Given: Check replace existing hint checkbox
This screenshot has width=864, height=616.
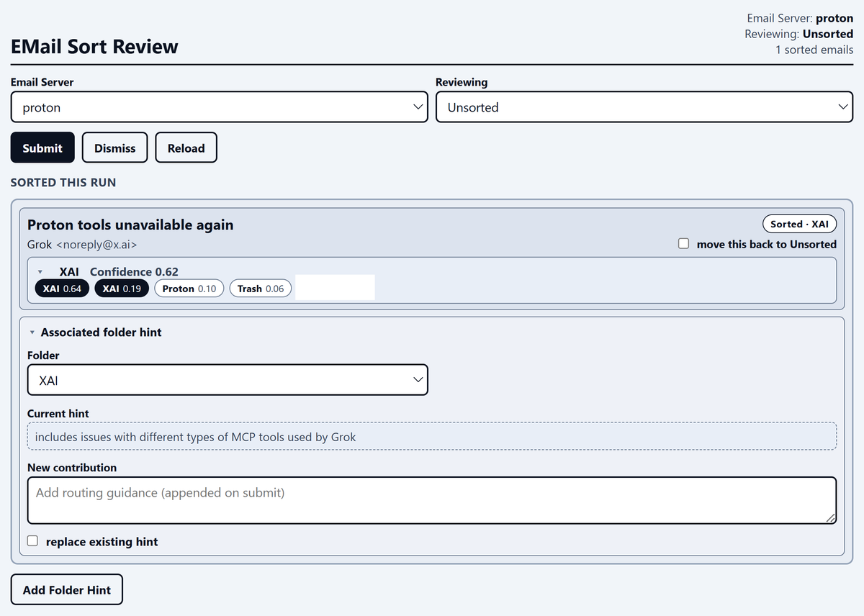Looking at the screenshot, I should (33, 541).
